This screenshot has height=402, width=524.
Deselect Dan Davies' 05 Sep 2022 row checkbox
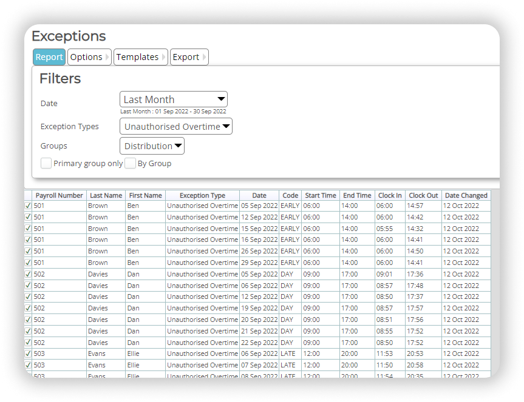point(27,274)
